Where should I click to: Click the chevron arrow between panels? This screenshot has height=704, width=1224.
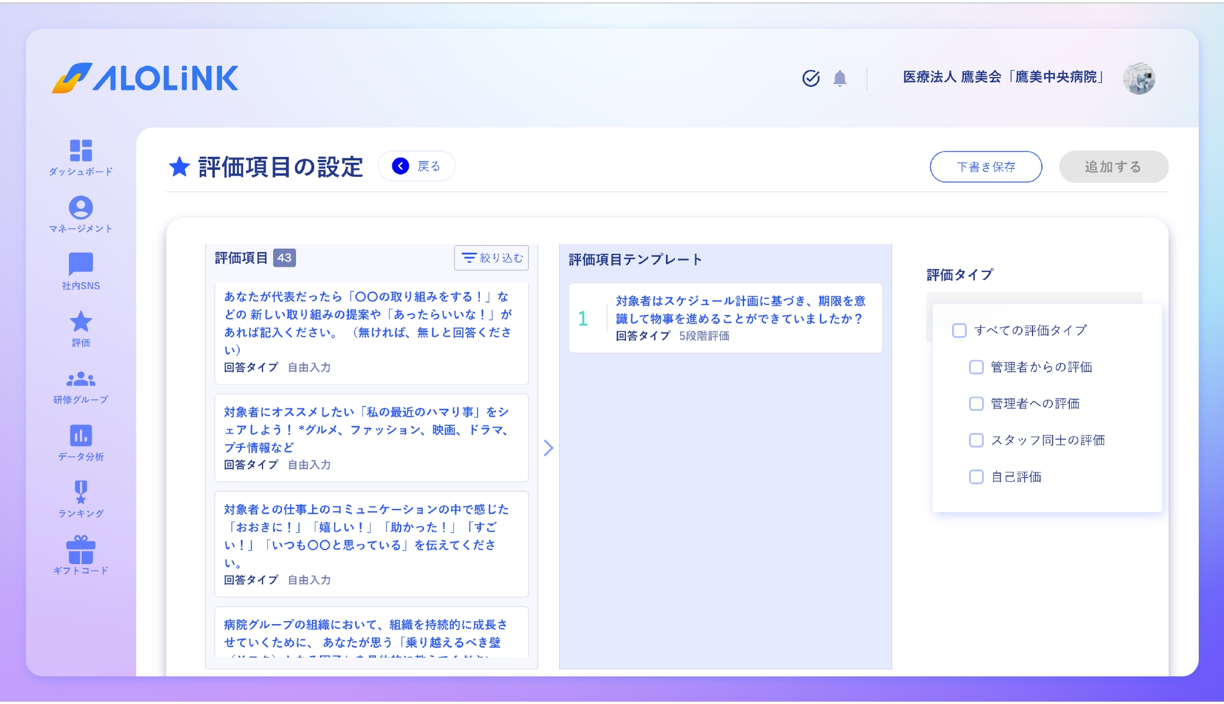click(x=549, y=448)
